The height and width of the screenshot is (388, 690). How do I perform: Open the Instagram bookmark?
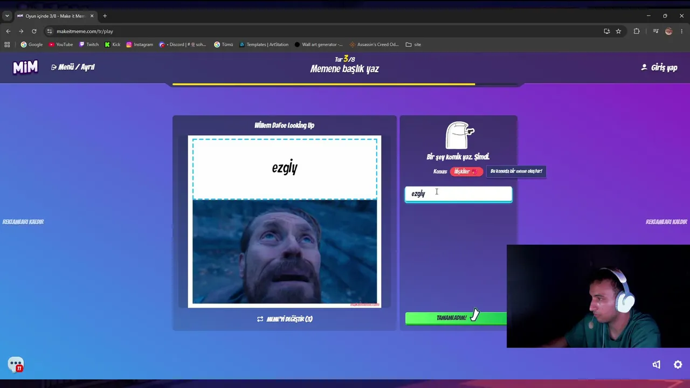140,45
